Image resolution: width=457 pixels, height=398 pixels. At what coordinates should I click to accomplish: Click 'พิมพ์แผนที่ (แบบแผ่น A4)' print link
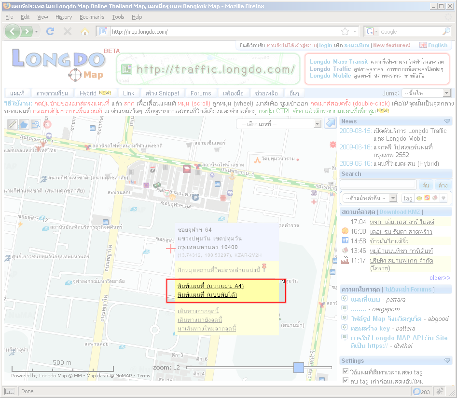coord(210,286)
